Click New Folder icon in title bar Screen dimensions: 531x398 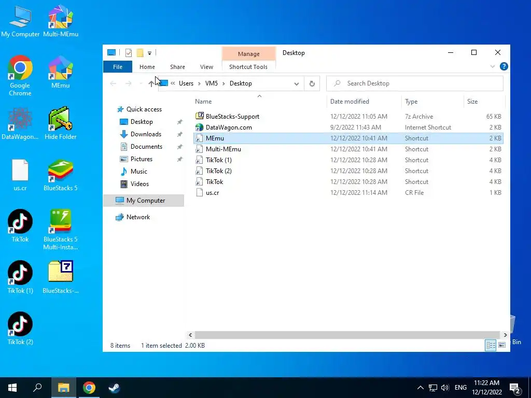(x=140, y=53)
